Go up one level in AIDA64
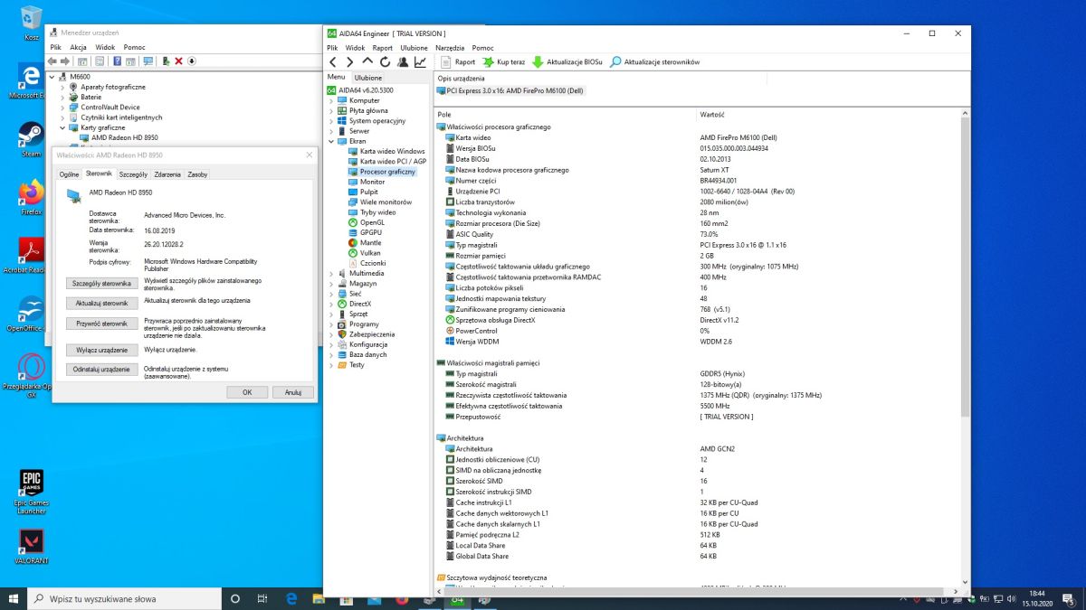Image resolution: width=1086 pixels, height=610 pixels. tap(367, 62)
